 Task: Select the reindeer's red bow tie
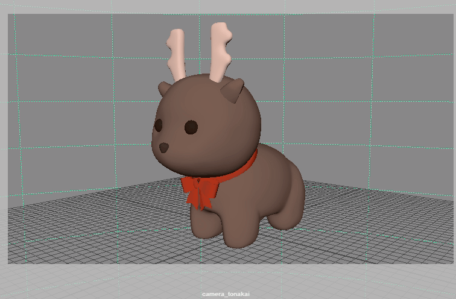point(200,192)
